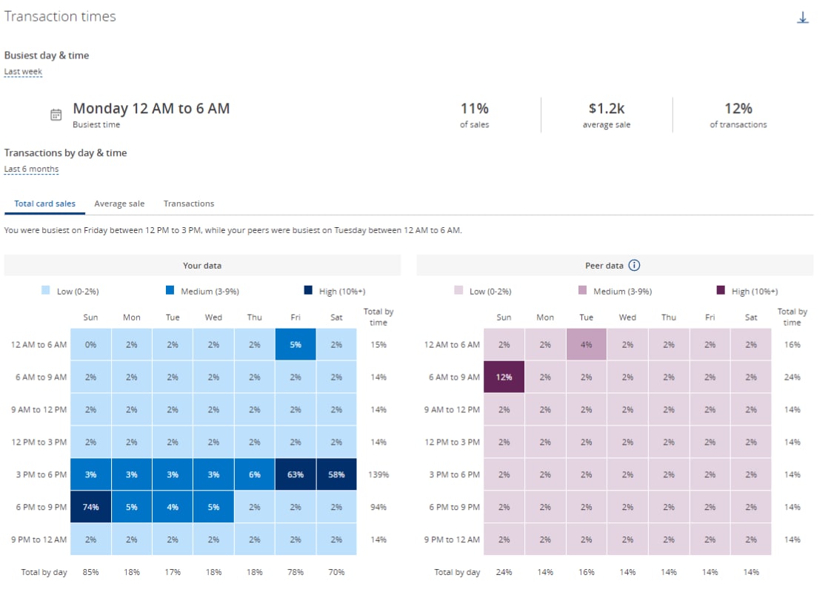Select the Friday 3 PM to 6 PM cell showing 63%

click(x=296, y=474)
